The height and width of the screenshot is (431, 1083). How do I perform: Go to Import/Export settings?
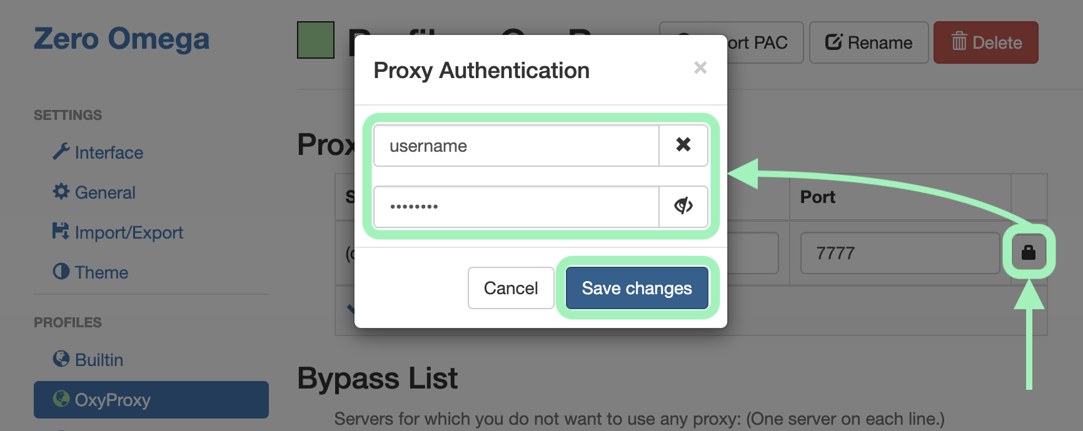128,232
